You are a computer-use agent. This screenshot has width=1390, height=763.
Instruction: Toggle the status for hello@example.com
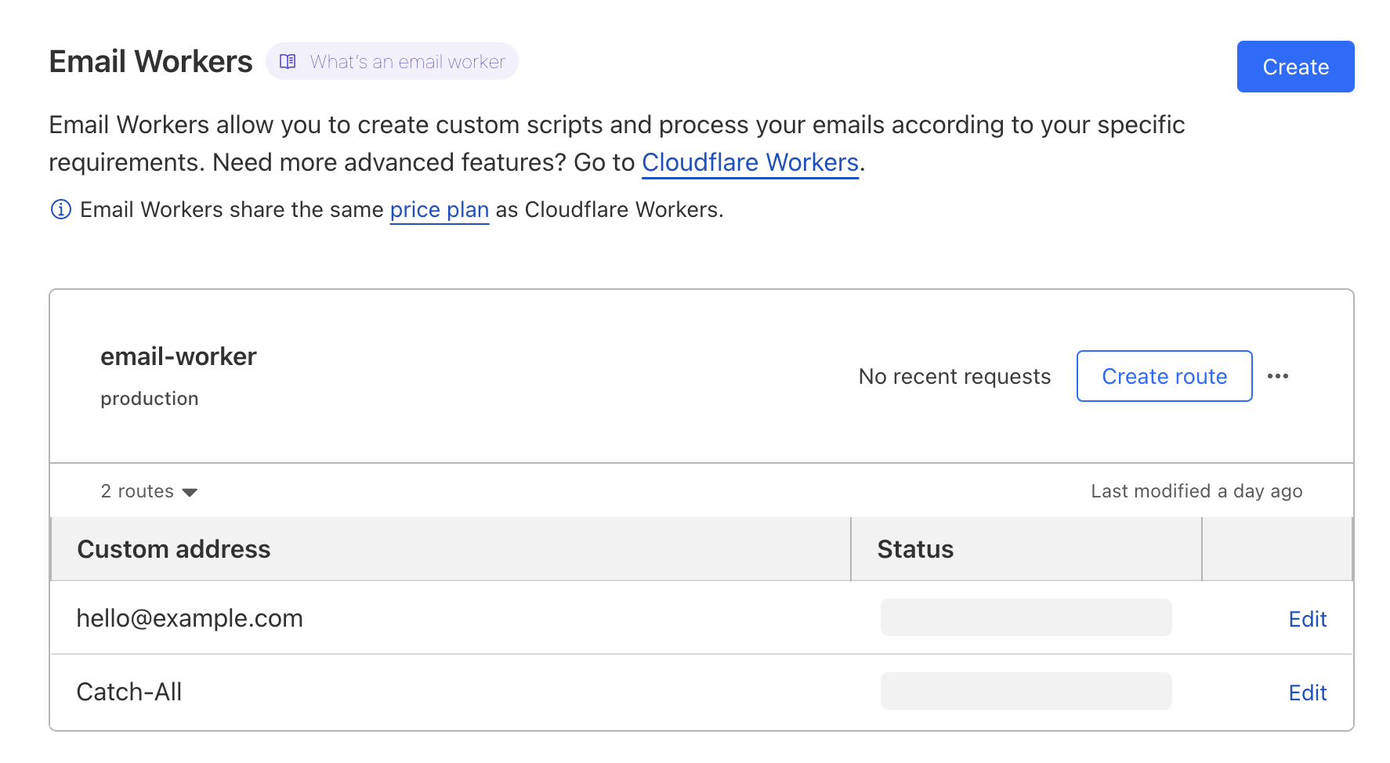1026,618
